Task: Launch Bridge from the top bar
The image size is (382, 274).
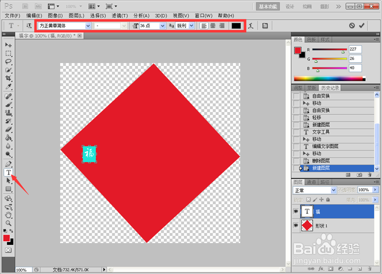Action: 25,6
